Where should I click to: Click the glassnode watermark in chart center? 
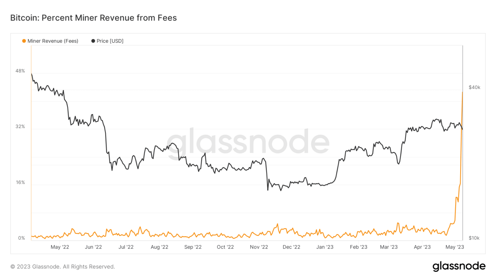248,142
